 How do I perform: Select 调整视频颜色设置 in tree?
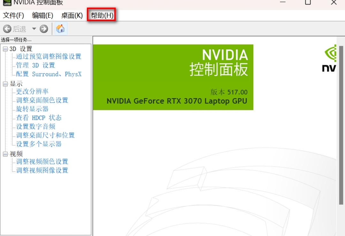point(42,162)
